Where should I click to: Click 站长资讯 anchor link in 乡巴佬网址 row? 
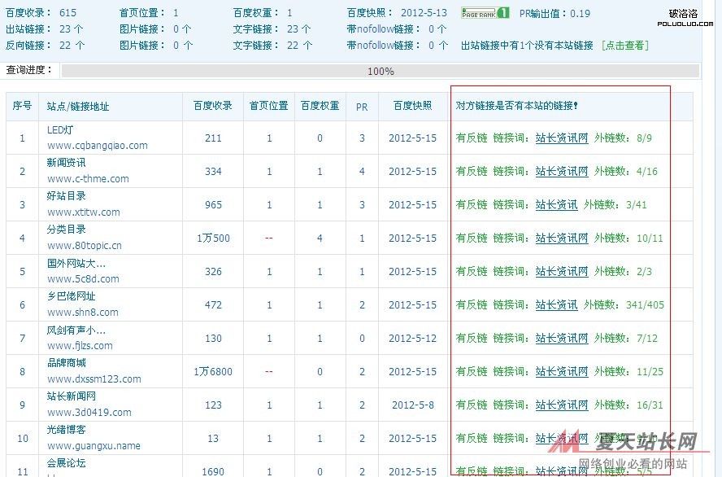556,305
